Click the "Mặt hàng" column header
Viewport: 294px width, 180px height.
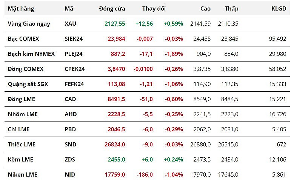(20, 8)
